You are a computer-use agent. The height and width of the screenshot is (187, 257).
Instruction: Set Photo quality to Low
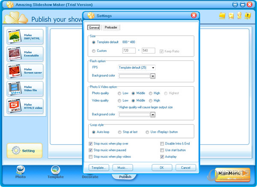pos(120,93)
